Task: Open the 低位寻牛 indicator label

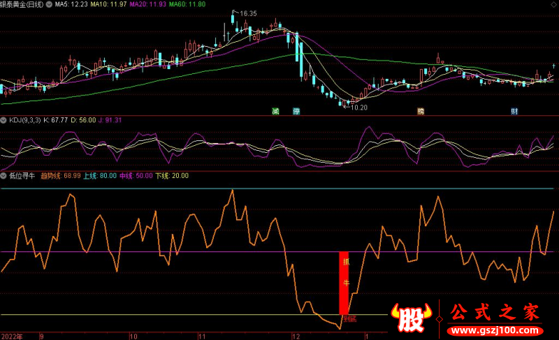Action: (22, 175)
